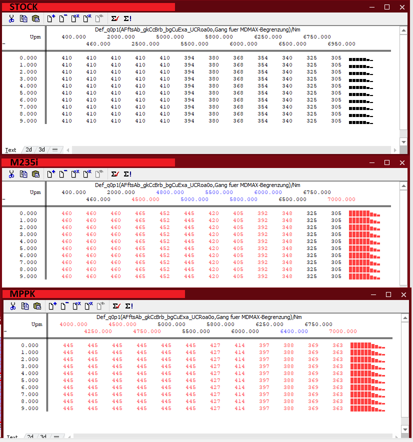Switch to the 3d tab in STOCK window

(41, 149)
